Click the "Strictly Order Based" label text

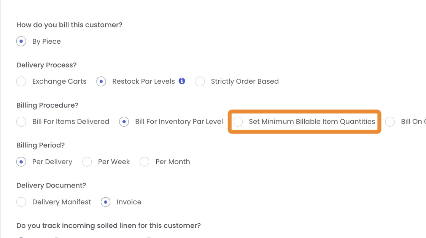tap(245, 81)
